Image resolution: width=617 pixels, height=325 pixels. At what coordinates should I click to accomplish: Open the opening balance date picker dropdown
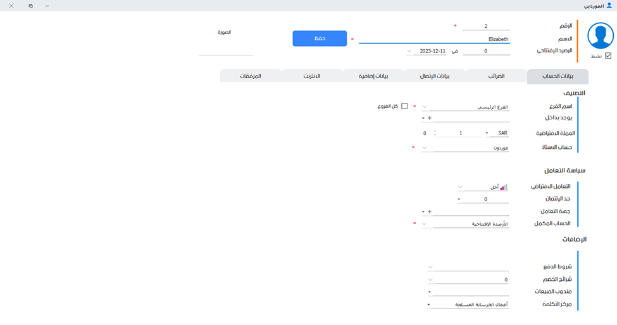409,51
